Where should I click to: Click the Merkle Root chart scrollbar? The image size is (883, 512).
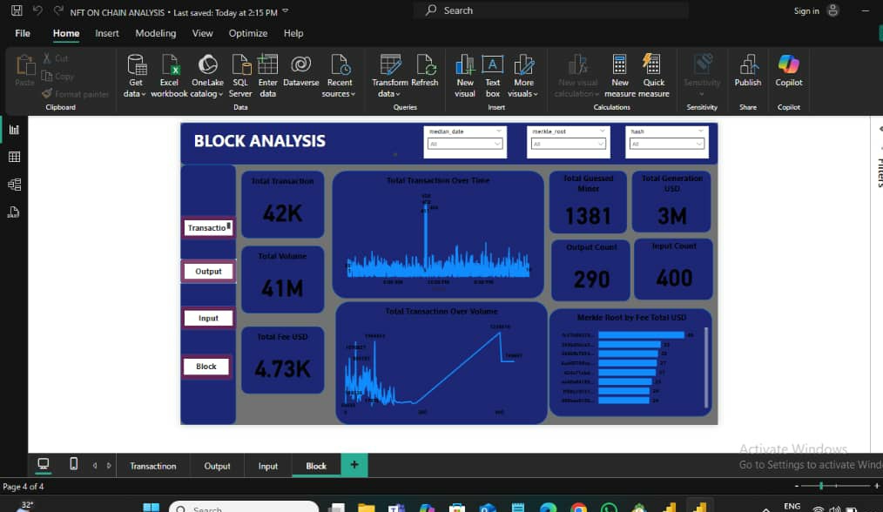click(706, 367)
